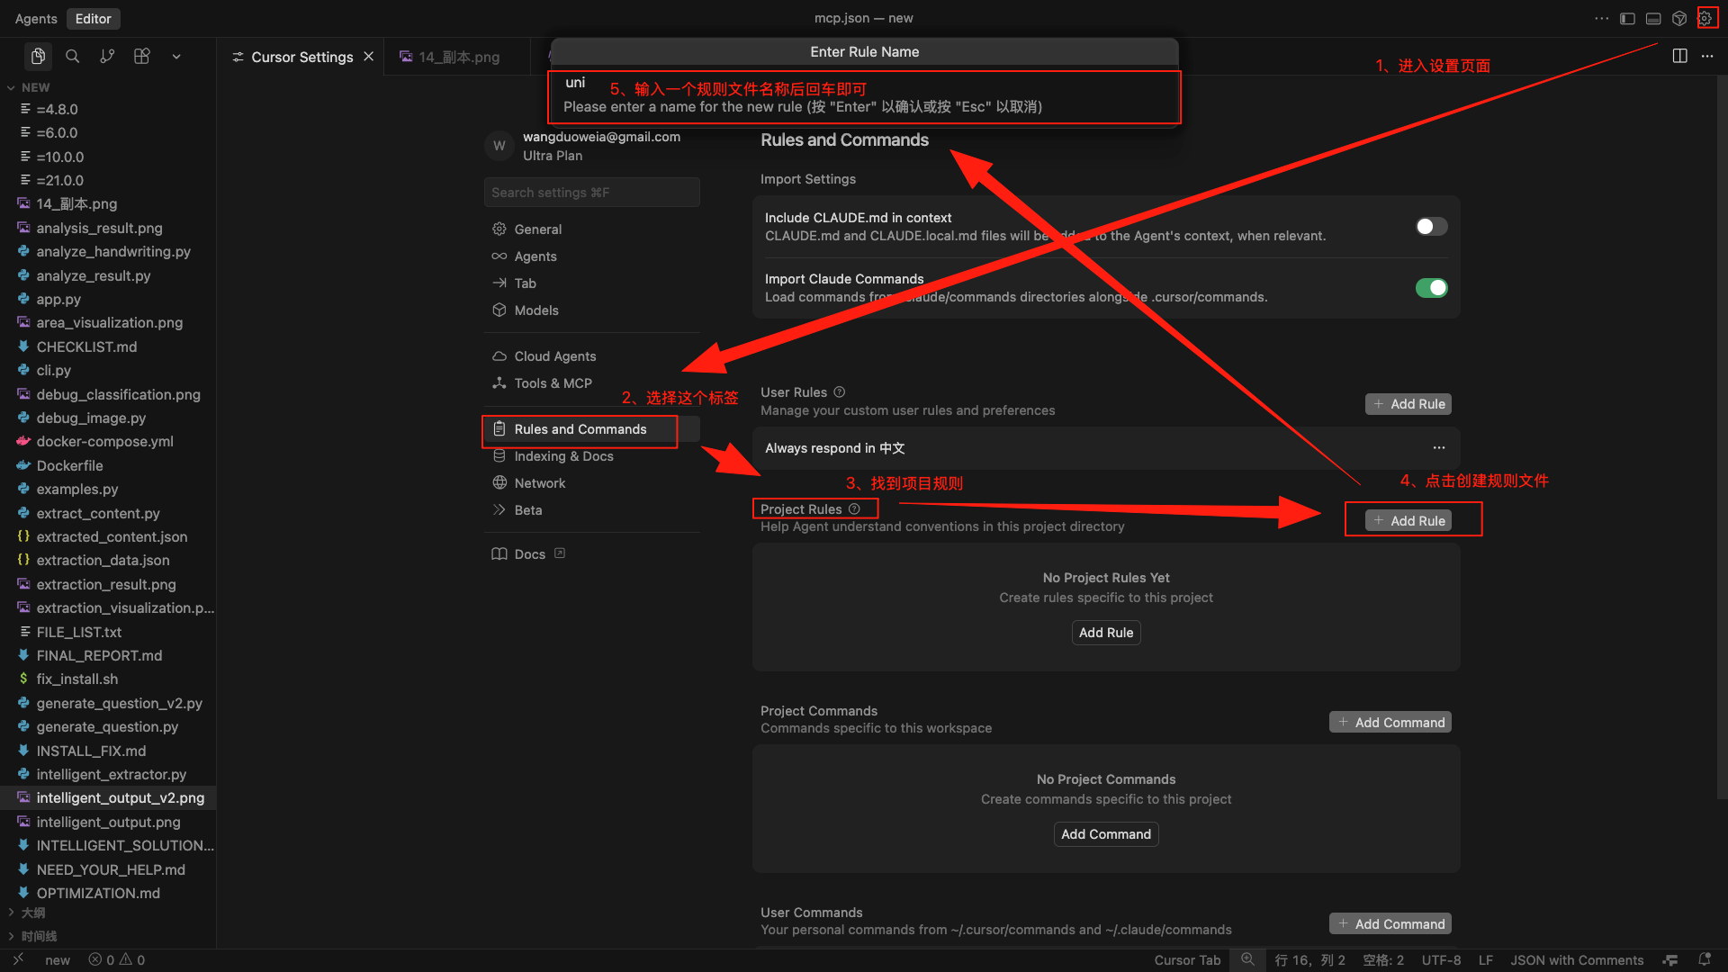Click the notification bell in status bar

pos(1704,959)
